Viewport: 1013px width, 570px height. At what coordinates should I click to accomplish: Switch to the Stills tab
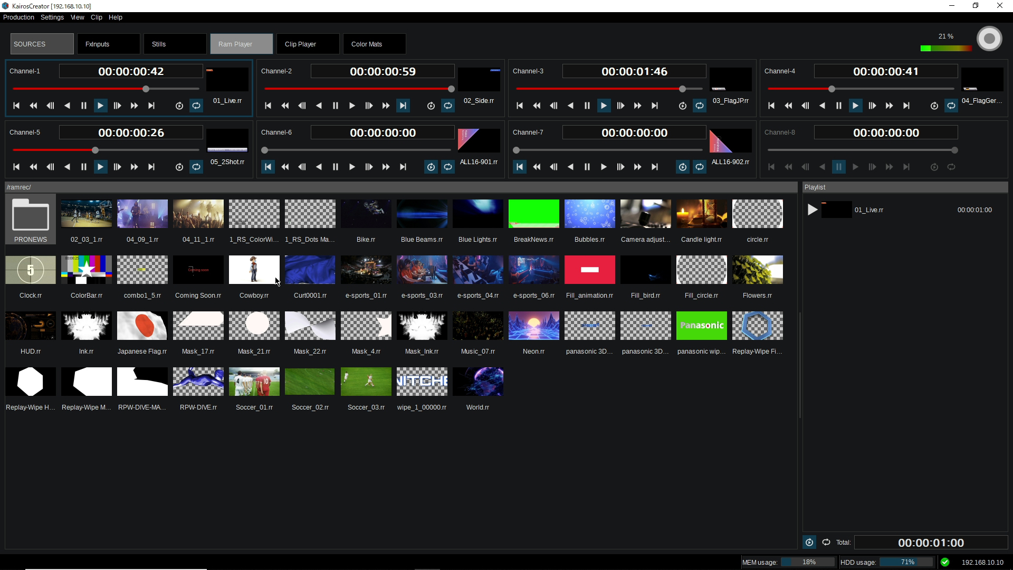175,44
